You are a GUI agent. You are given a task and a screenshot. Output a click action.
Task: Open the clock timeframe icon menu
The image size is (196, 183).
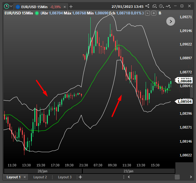tap(161, 6)
